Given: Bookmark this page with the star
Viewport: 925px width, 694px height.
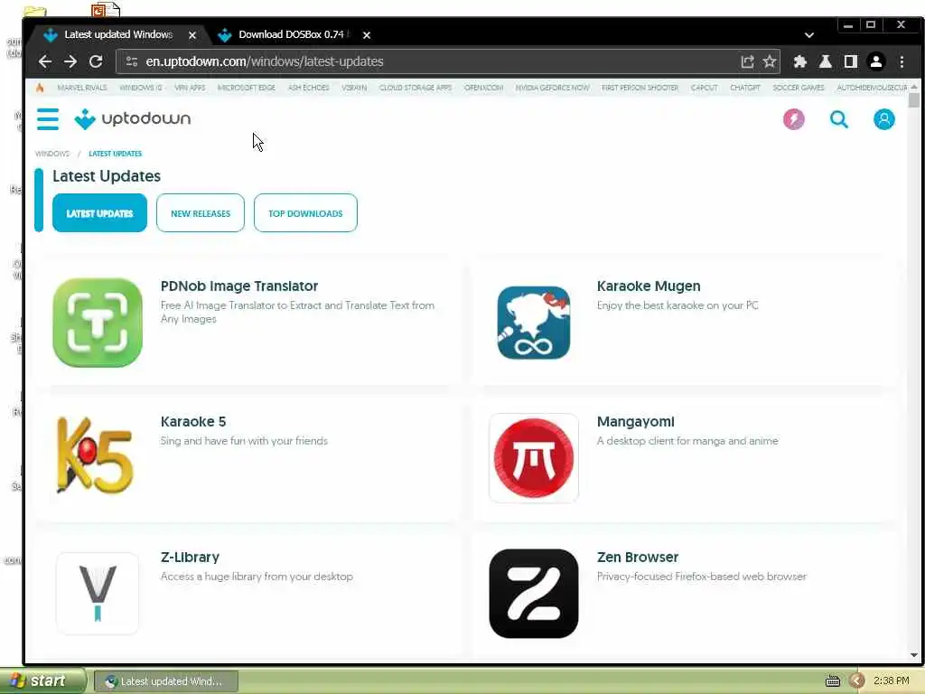Looking at the screenshot, I should coord(770,61).
